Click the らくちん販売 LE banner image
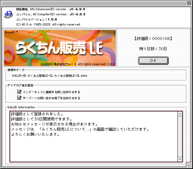This screenshot has width=193, height=169. pos(60,48)
